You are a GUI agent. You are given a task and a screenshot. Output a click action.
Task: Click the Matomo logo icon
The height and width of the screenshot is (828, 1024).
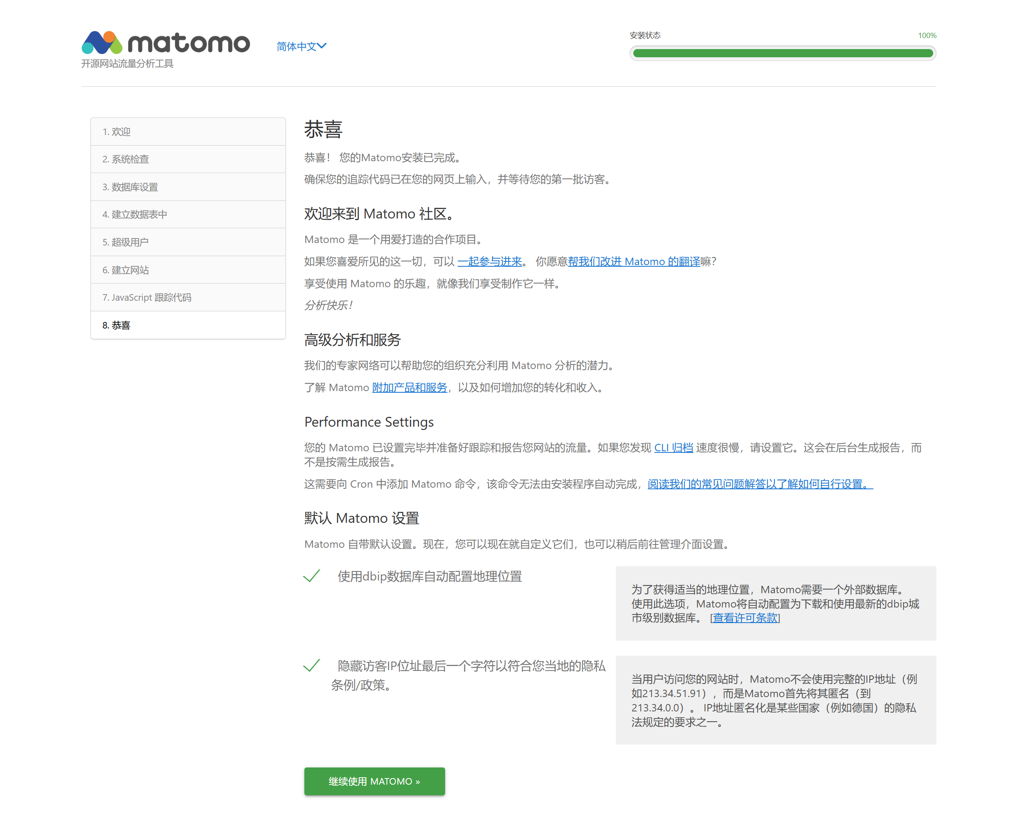tap(102, 43)
